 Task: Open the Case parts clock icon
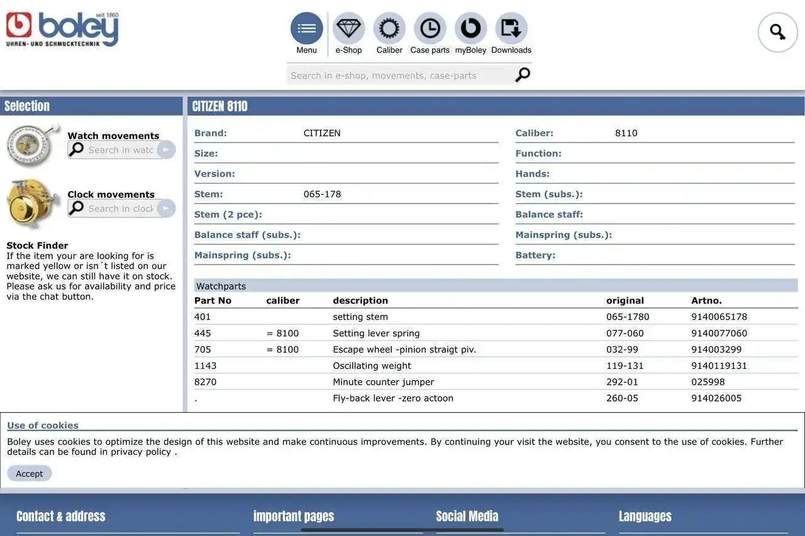tap(430, 28)
